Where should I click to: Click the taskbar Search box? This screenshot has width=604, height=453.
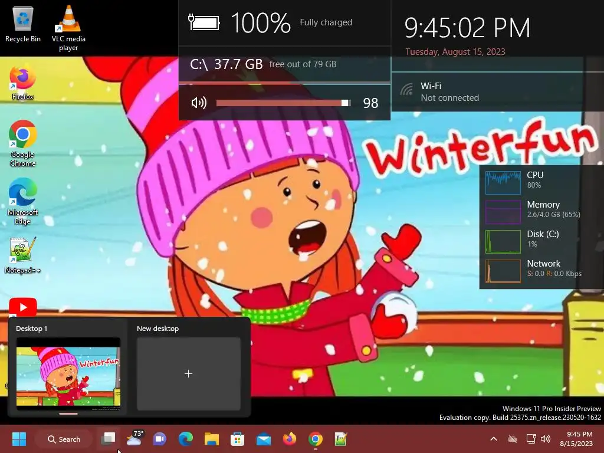(x=64, y=439)
